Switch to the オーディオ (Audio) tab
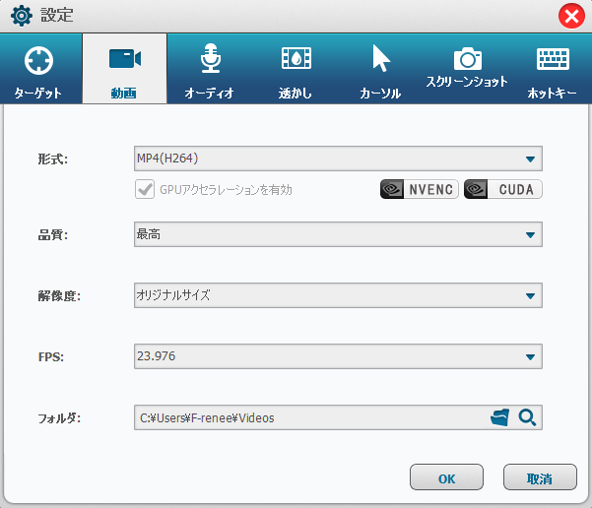 [210, 70]
